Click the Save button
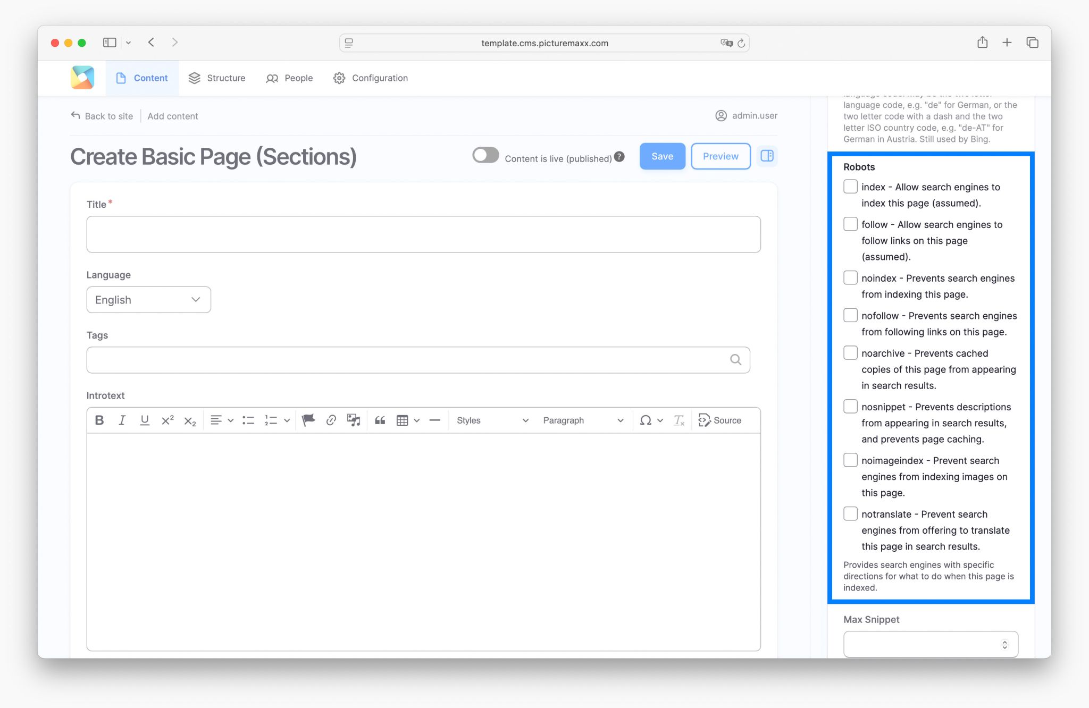This screenshot has height=708, width=1089. tap(662, 156)
